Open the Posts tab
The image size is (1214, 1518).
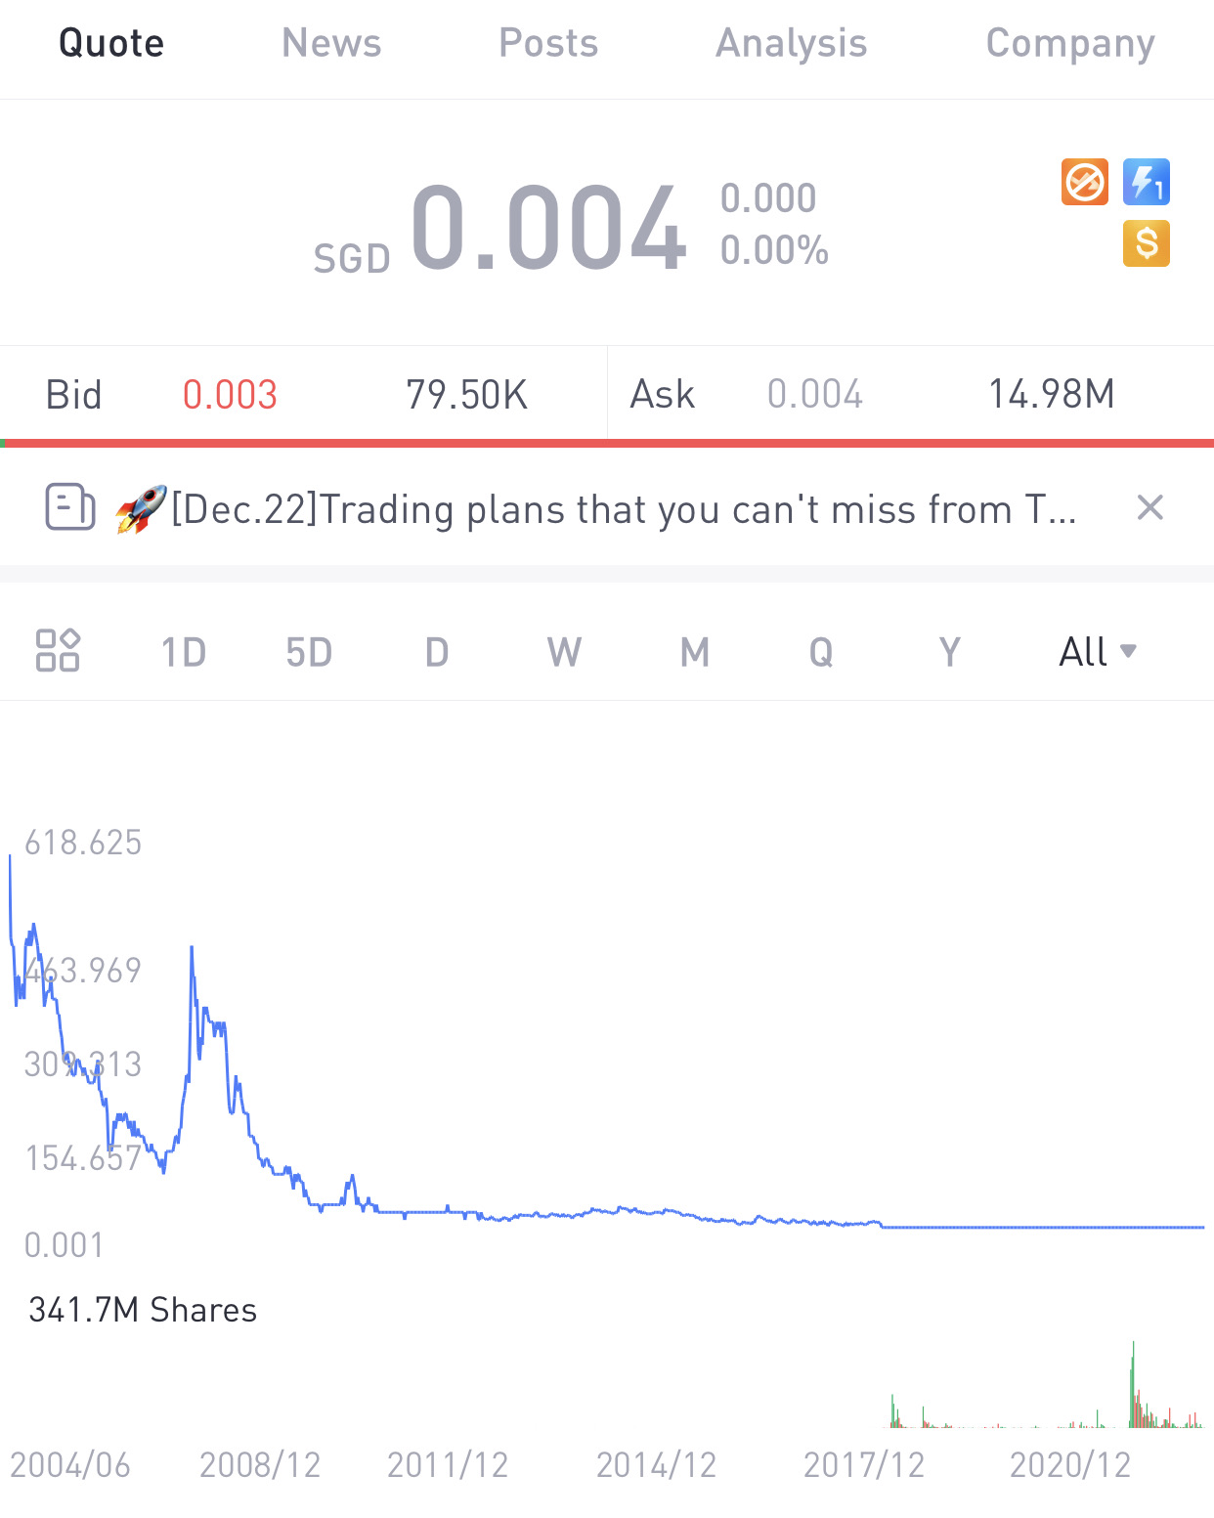coord(548,43)
